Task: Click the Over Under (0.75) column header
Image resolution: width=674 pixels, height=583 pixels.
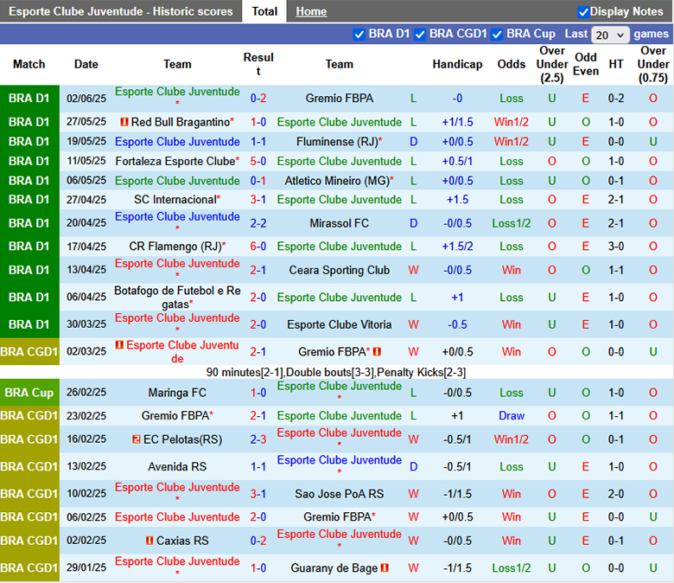Action: point(653,64)
